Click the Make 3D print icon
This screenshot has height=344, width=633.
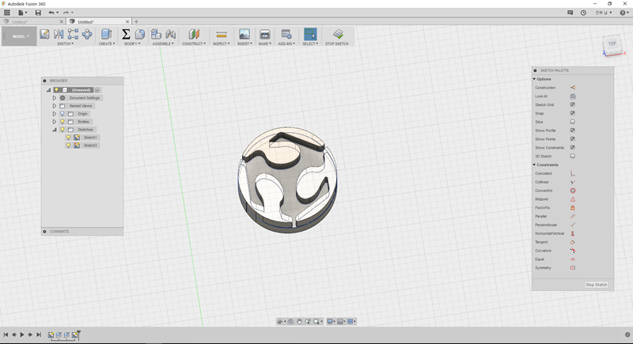click(264, 34)
